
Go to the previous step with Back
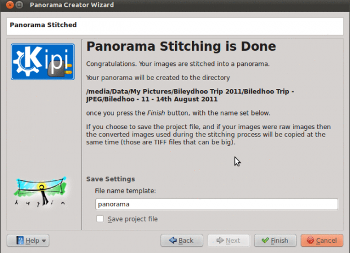pos(181,241)
